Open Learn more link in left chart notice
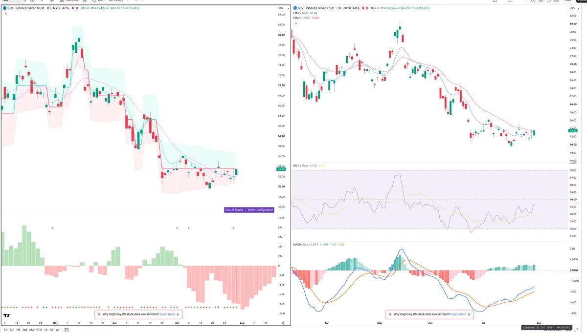 [x=167, y=314]
